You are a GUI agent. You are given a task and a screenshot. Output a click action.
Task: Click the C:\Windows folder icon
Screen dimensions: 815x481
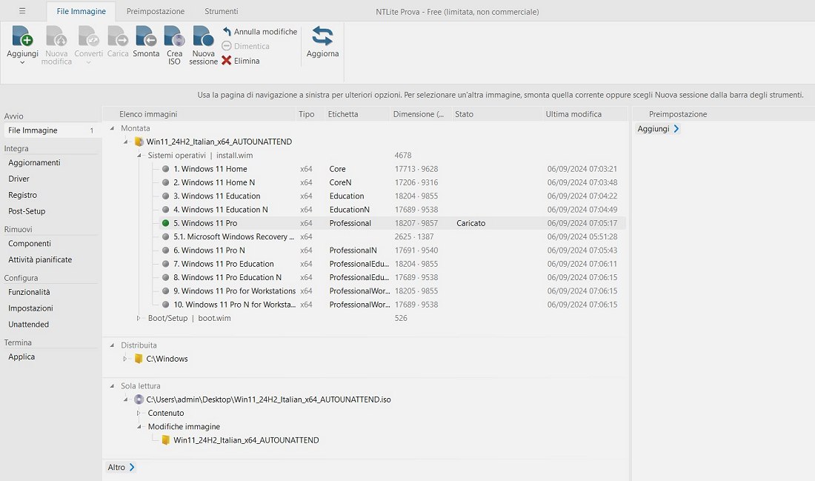click(x=139, y=359)
